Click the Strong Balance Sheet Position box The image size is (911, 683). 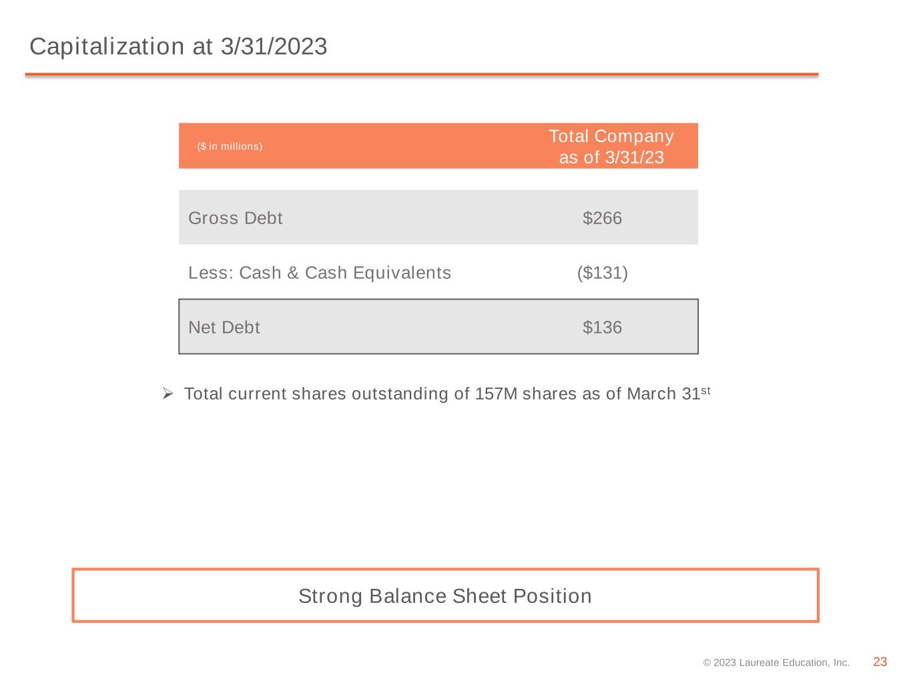(x=445, y=596)
